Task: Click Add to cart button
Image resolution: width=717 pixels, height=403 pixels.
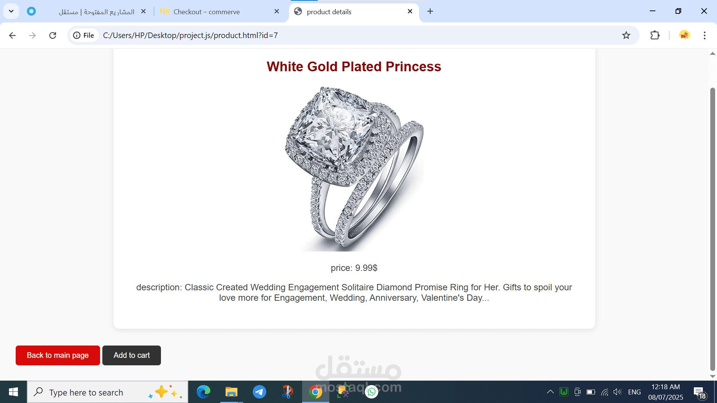Action: (x=131, y=355)
